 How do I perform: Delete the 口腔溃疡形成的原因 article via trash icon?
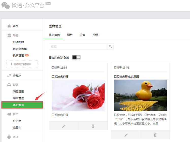coord(155,135)
